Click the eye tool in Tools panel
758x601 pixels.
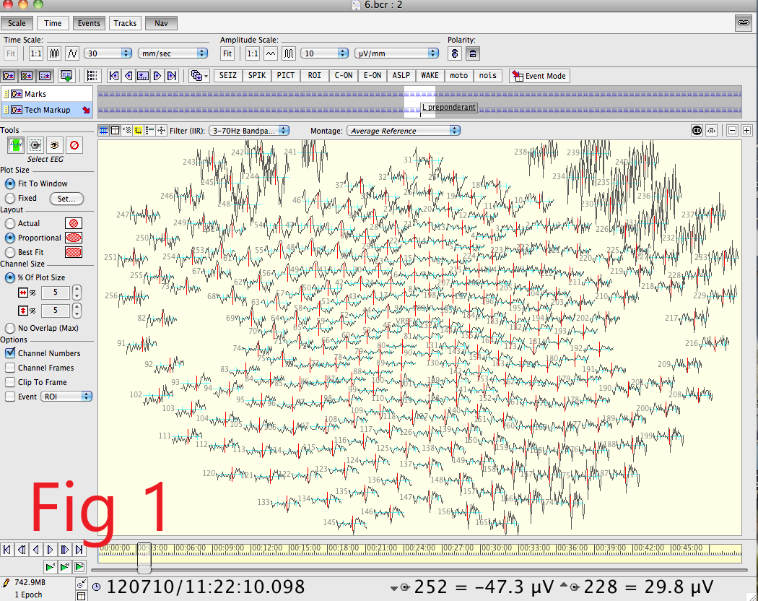pos(54,145)
